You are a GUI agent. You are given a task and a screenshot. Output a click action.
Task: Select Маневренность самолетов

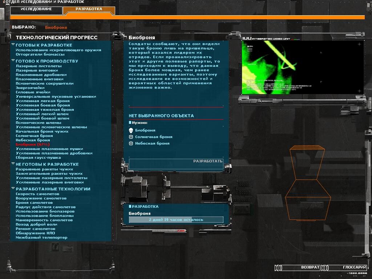(44, 220)
